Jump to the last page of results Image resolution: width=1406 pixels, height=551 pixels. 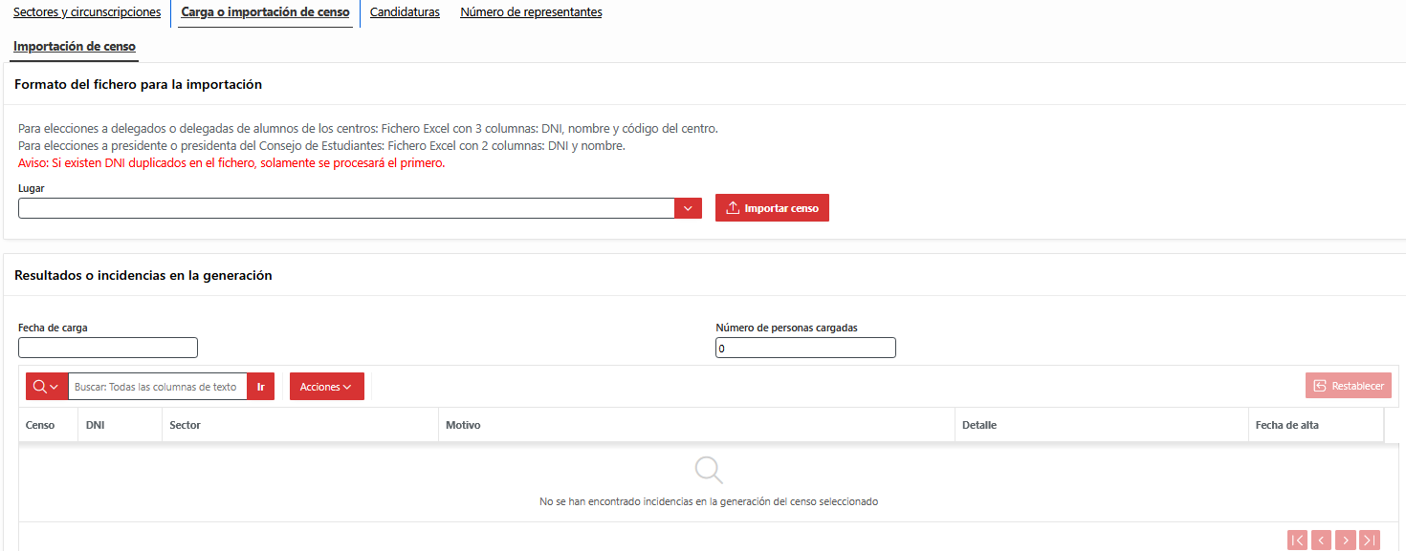click(x=1370, y=540)
